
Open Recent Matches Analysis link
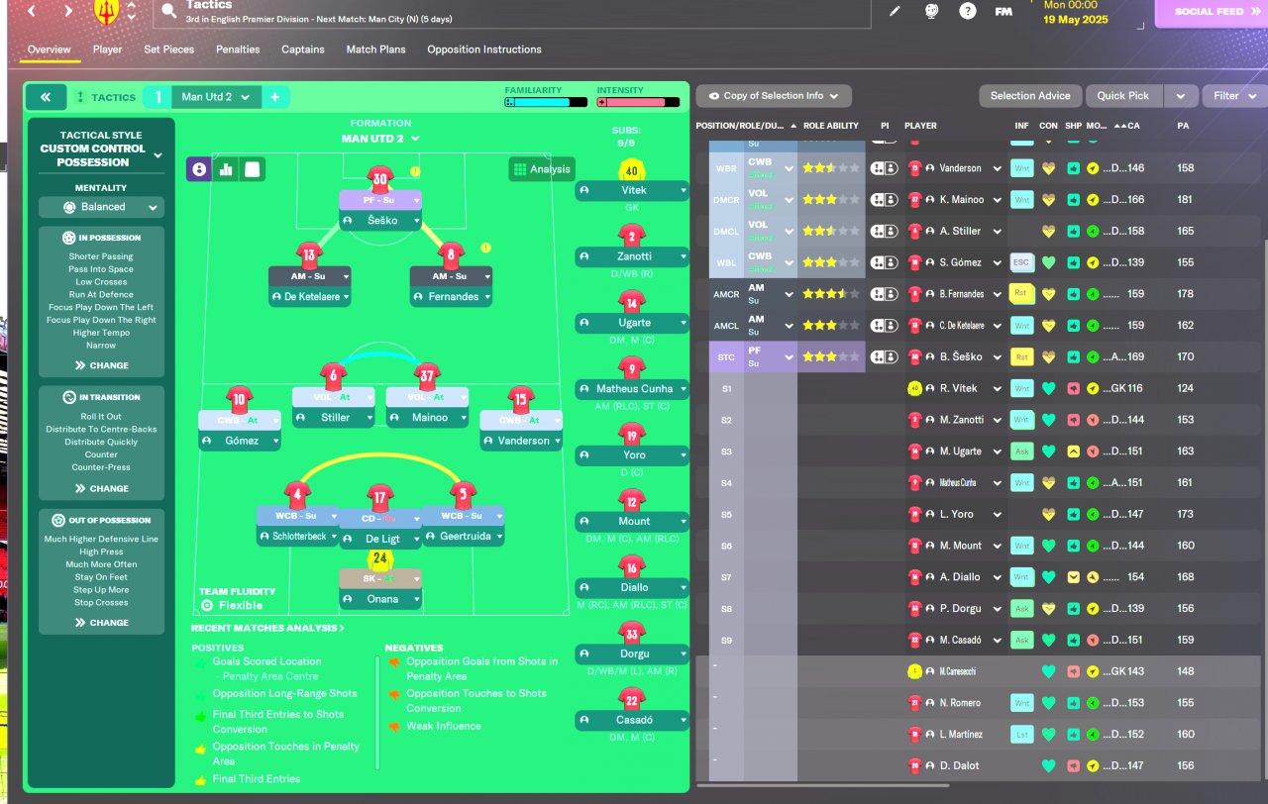[267, 628]
